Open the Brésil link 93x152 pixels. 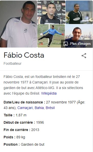(50, 108)
